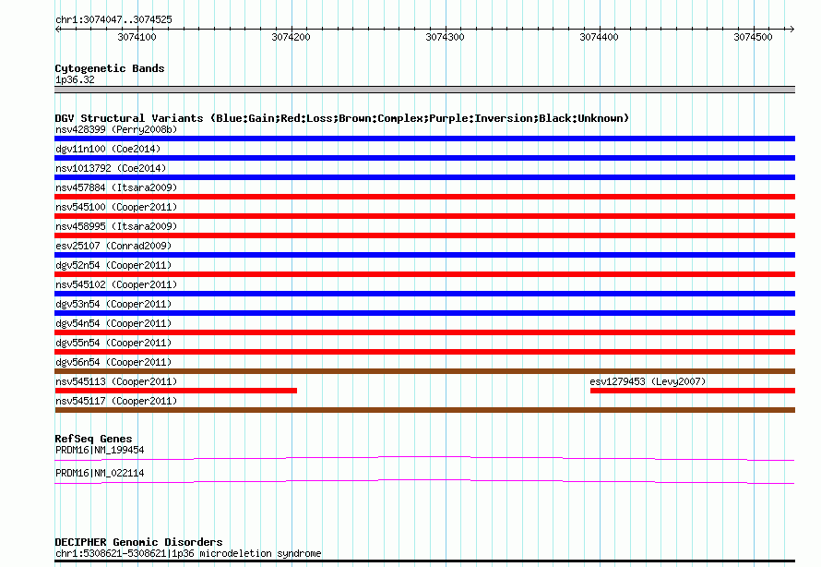The height and width of the screenshot is (567, 821).
Task: Click the 1p36 microdeletion syndrome entry
Action: pyautogui.click(x=188, y=553)
